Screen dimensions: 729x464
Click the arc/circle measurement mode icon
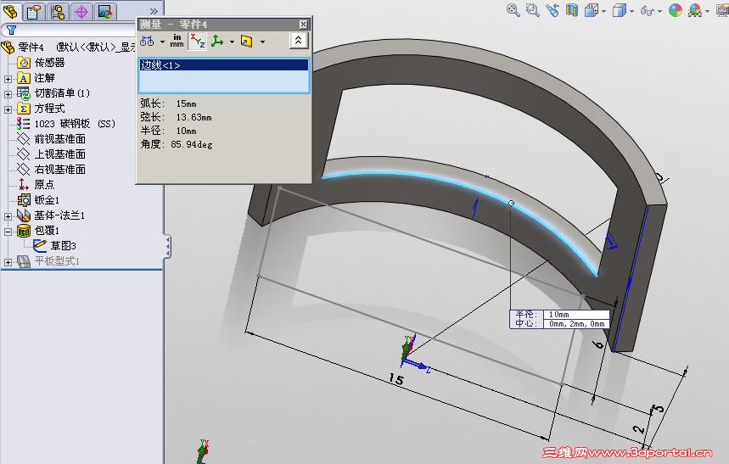point(147,42)
